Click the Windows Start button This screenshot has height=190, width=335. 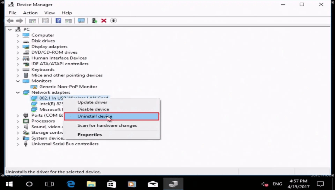click(9, 184)
